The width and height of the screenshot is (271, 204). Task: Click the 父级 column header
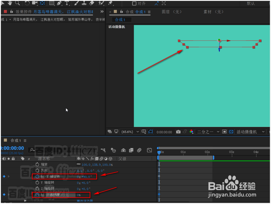click(122, 159)
